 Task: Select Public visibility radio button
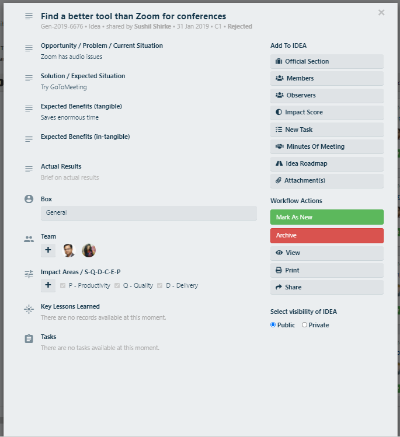[x=273, y=324]
